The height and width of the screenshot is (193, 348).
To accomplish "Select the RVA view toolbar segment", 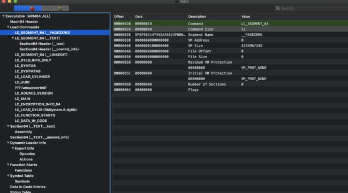I will coord(56,9).
